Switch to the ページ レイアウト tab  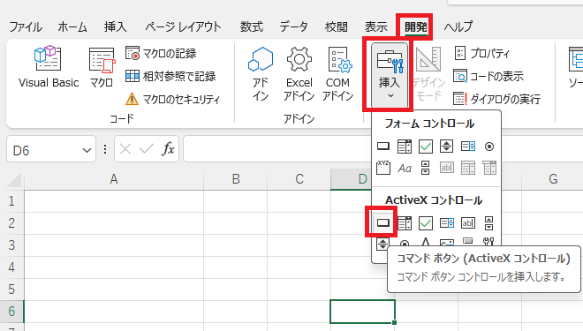(183, 26)
